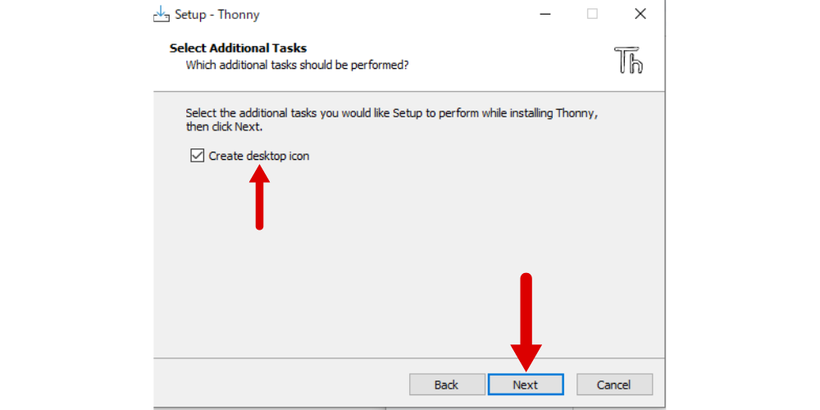Uncheck the Create desktop icon checkbox

click(197, 156)
